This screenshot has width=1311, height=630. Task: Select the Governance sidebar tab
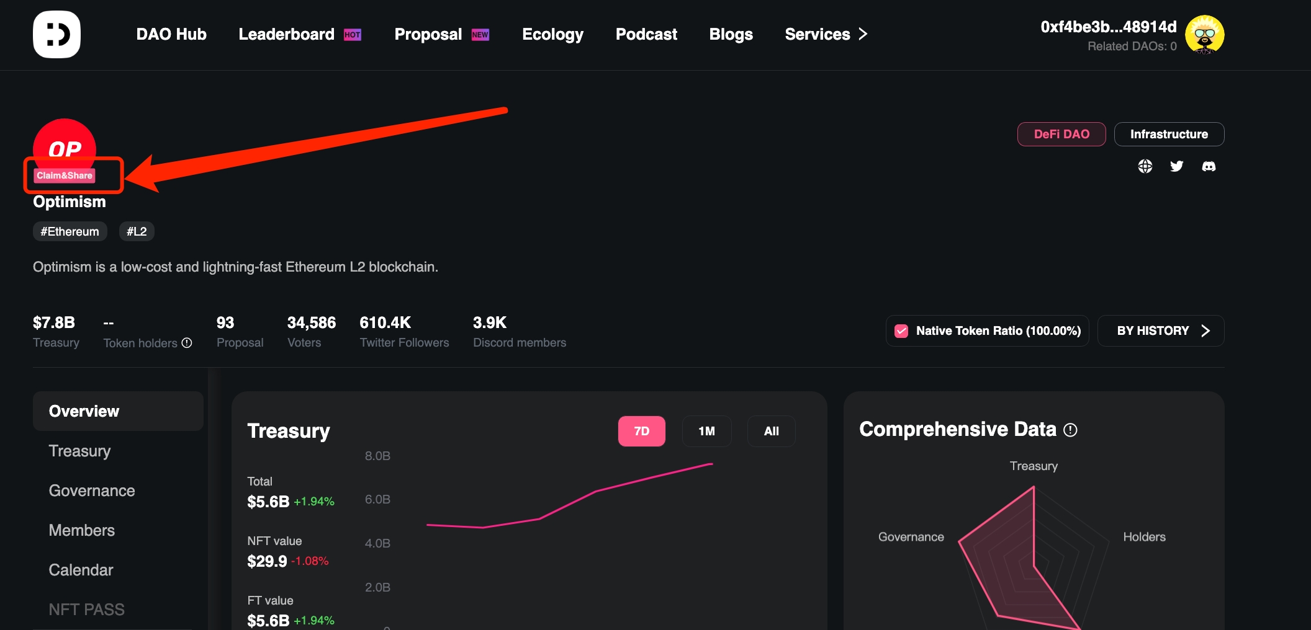point(92,490)
